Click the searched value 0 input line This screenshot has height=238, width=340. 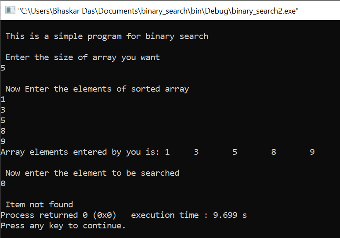pos(3,184)
